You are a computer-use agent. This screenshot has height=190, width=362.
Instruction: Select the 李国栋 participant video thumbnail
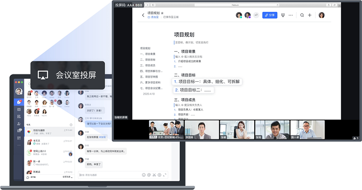pos(201,130)
